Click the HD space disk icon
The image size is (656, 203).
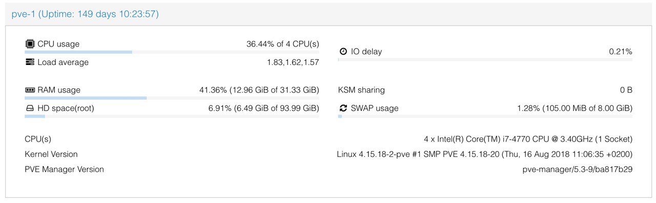pyautogui.click(x=30, y=108)
